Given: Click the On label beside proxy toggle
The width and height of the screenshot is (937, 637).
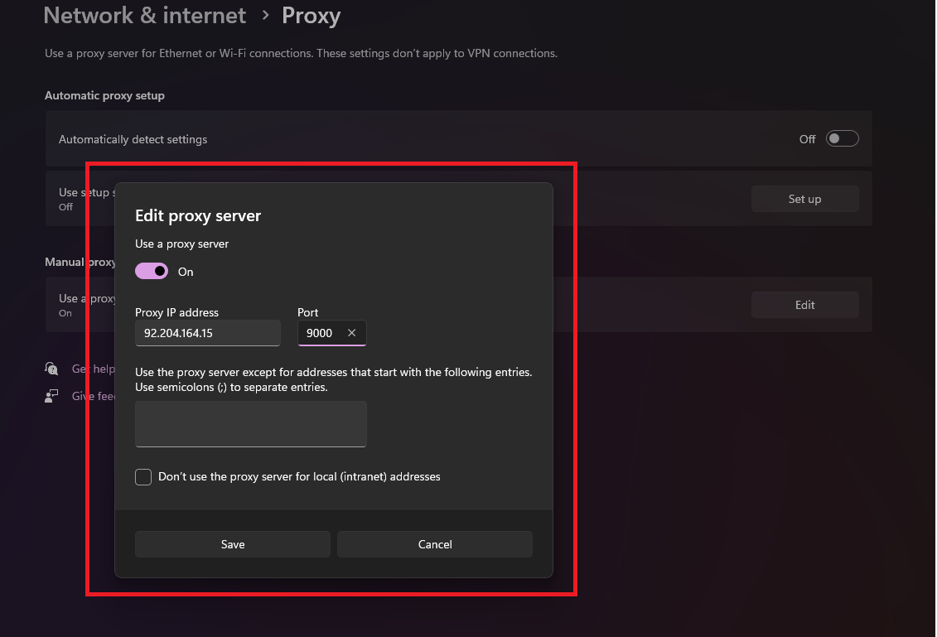Looking at the screenshot, I should [x=185, y=271].
